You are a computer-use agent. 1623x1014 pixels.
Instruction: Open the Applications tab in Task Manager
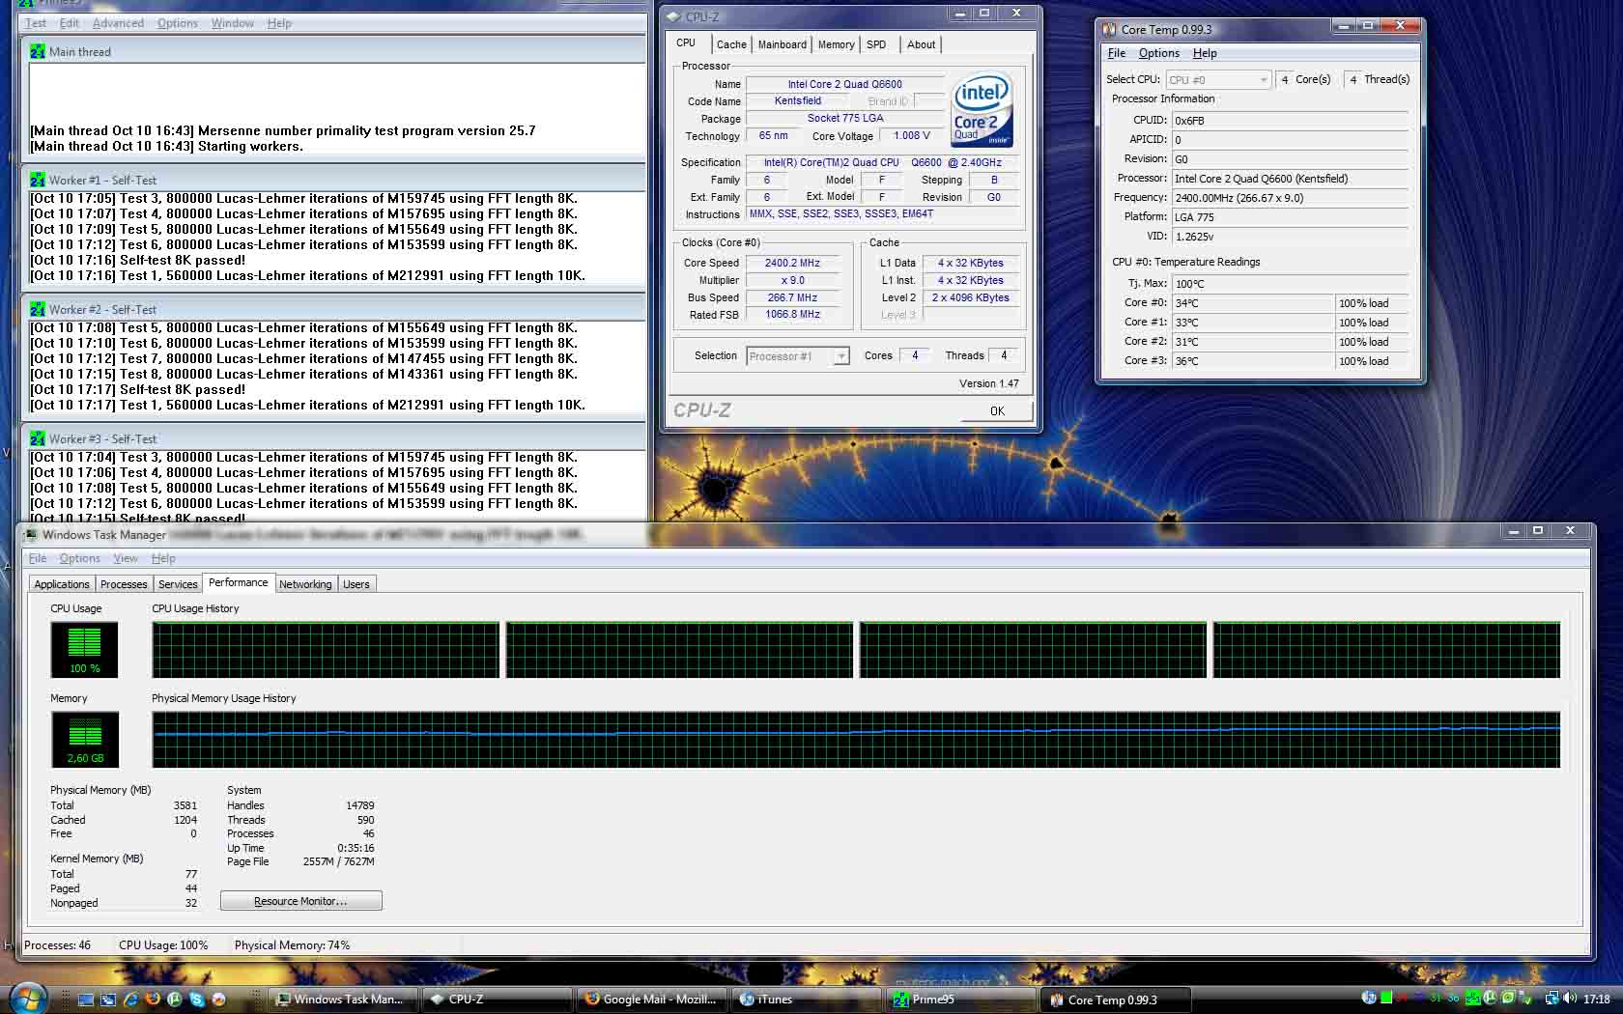62,584
